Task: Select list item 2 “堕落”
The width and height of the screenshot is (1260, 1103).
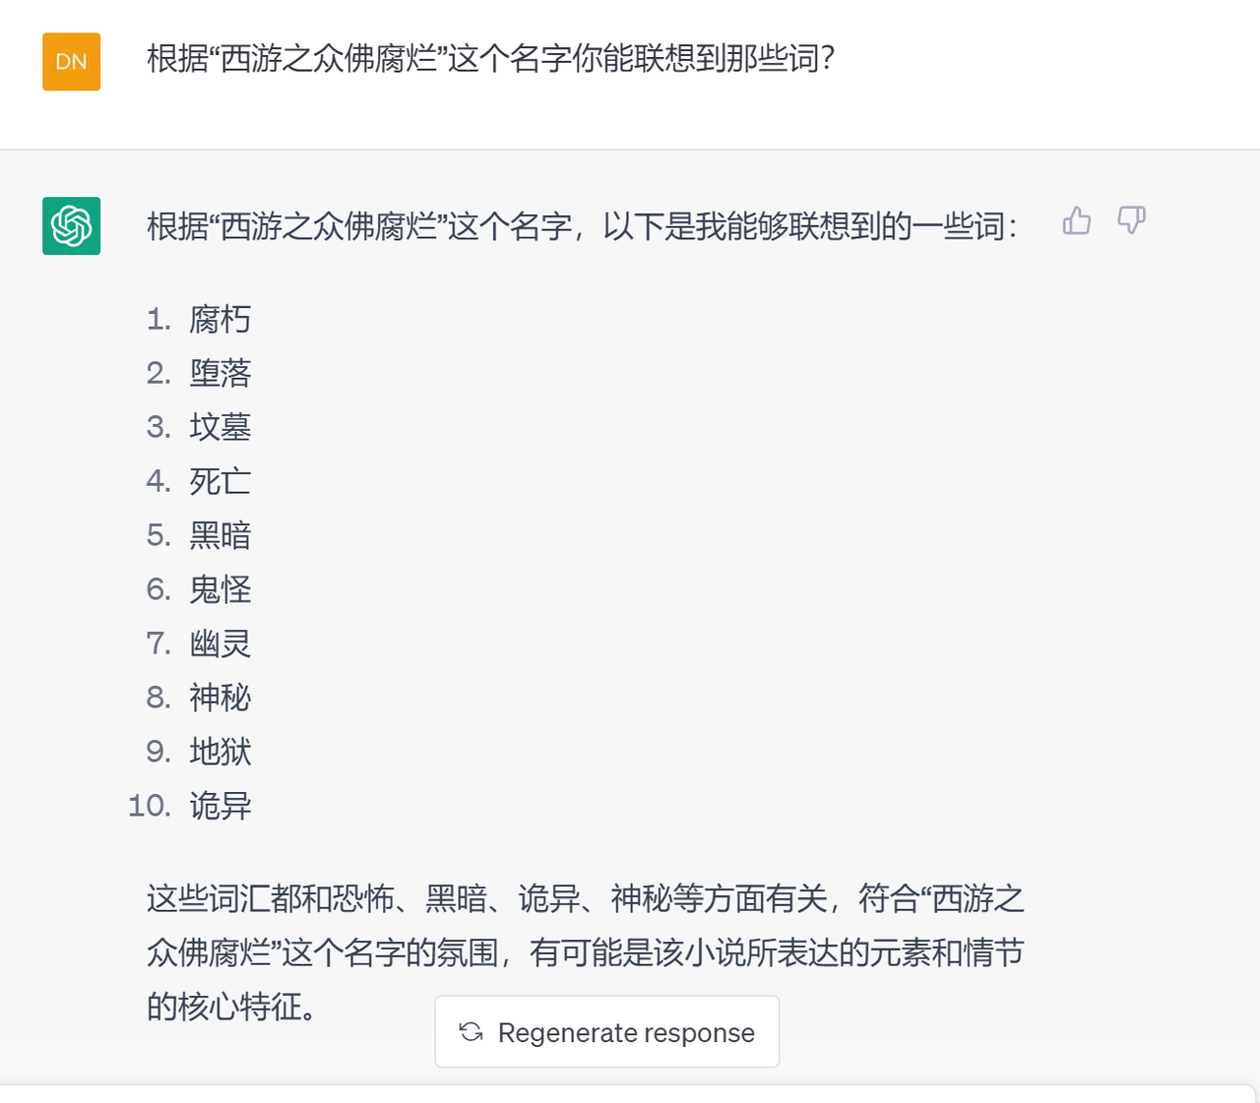Action: click(x=220, y=373)
